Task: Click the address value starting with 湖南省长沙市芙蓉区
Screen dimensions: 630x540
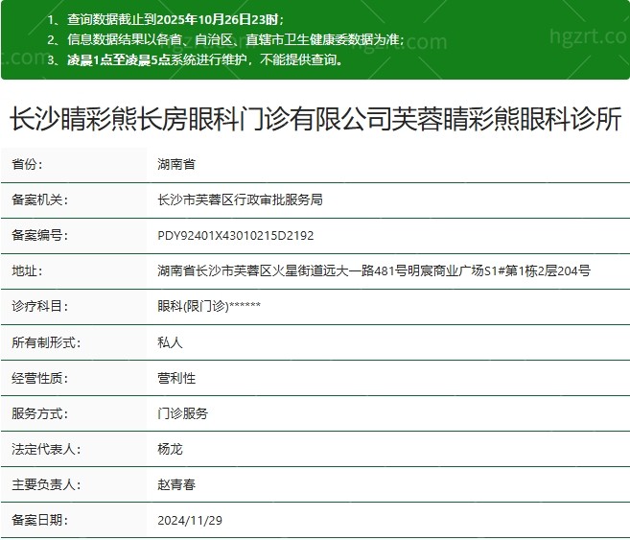Action: pos(374,271)
